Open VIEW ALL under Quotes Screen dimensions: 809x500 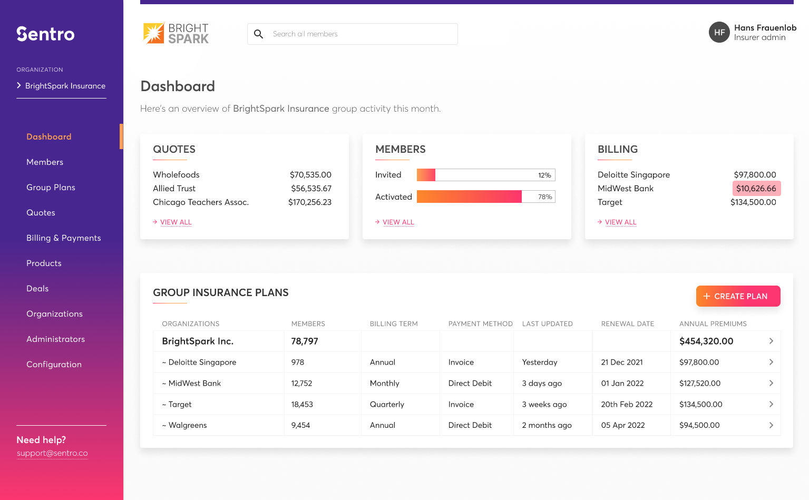pyautogui.click(x=176, y=222)
